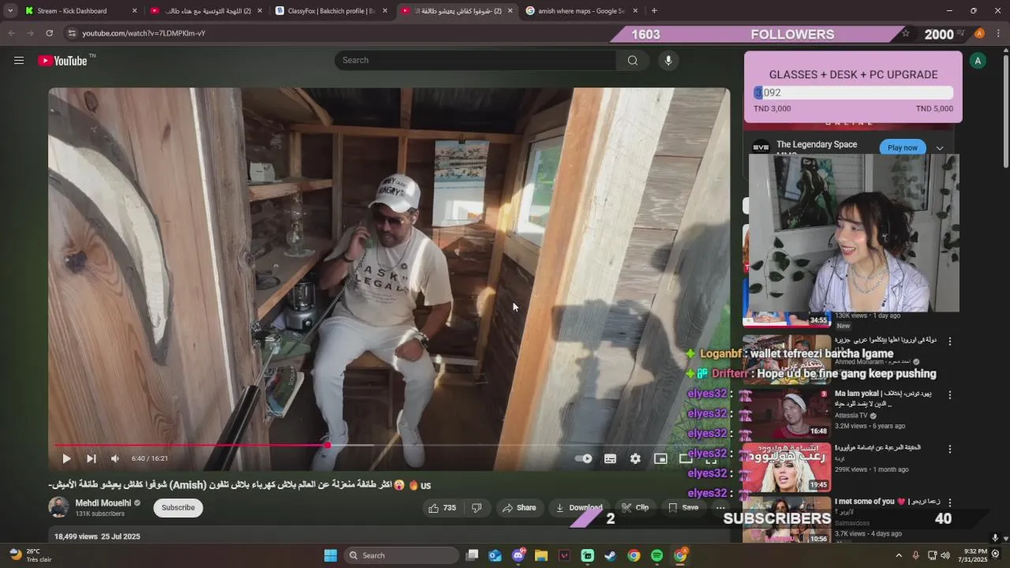Share this video
Image resolution: width=1010 pixels, height=568 pixels.
519,508
